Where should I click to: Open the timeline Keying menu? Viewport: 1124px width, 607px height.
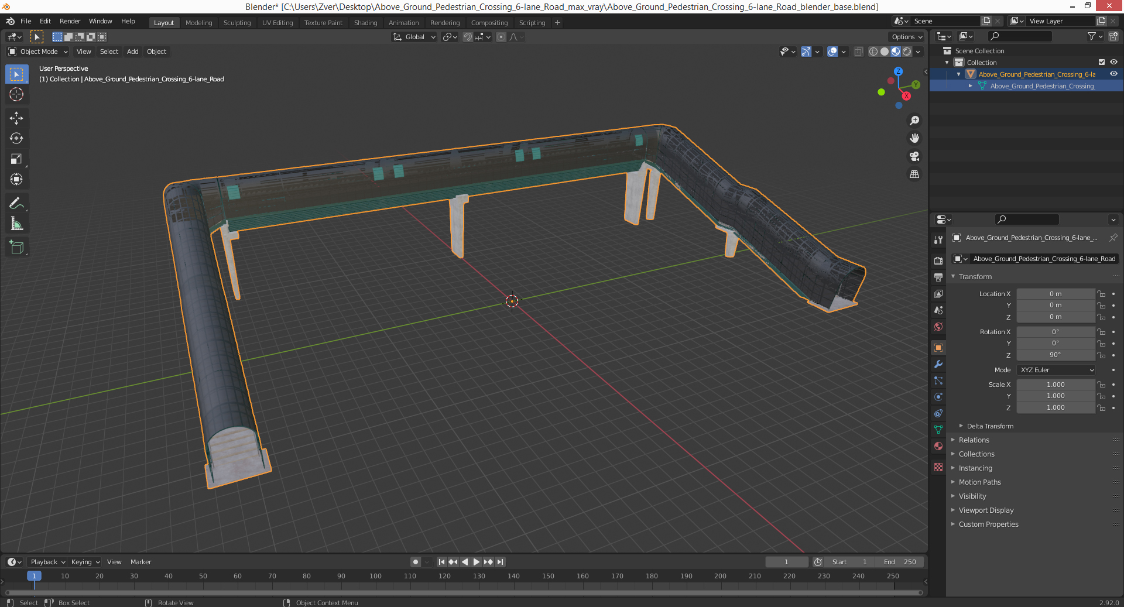[x=85, y=562]
